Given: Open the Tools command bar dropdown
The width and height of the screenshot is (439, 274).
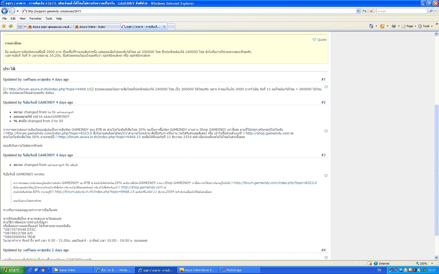Looking at the screenshot, I should point(425,26).
